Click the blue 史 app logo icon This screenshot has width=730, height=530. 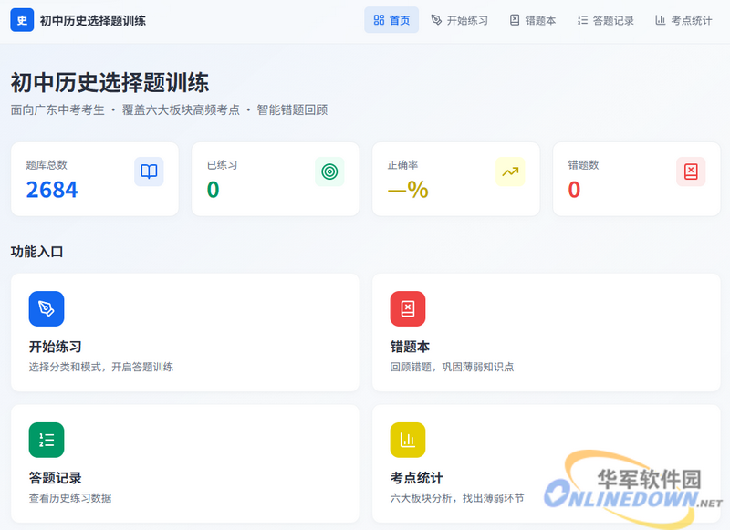(x=22, y=20)
